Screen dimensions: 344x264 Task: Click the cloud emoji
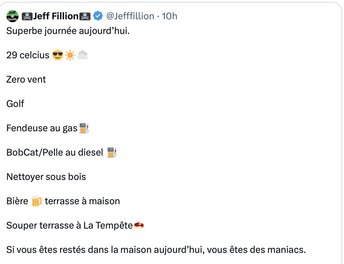83,55
